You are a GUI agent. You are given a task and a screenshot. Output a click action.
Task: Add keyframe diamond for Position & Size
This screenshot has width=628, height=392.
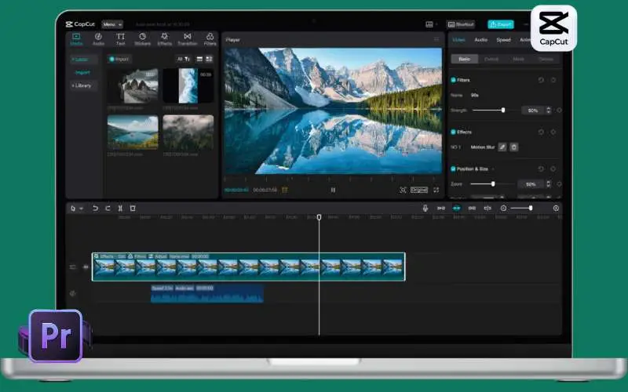(x=553, y=169)
